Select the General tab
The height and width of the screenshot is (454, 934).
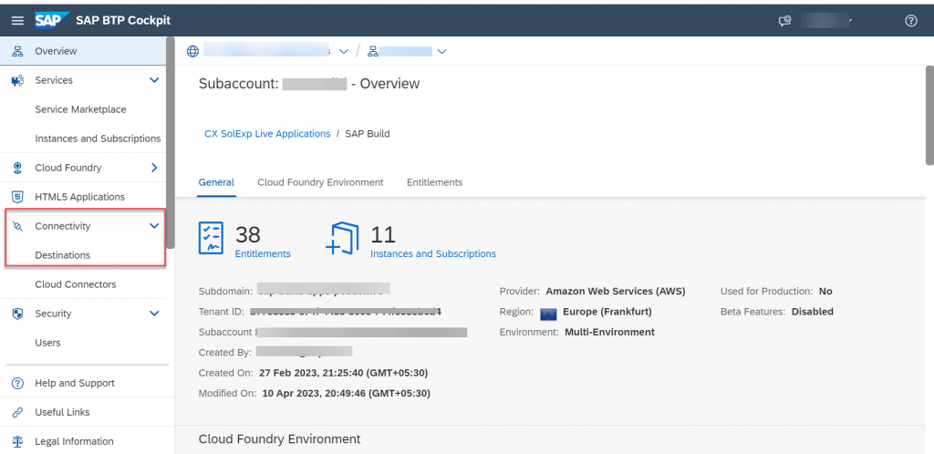click(x=217, y=182)
